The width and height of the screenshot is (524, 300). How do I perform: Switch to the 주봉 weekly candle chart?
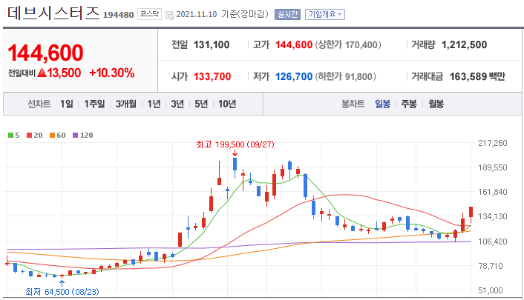pos(409,104)
